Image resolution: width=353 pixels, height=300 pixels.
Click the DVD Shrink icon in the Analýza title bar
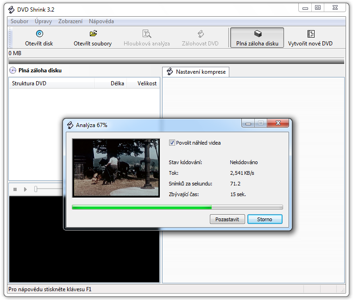tap(70, 125)
